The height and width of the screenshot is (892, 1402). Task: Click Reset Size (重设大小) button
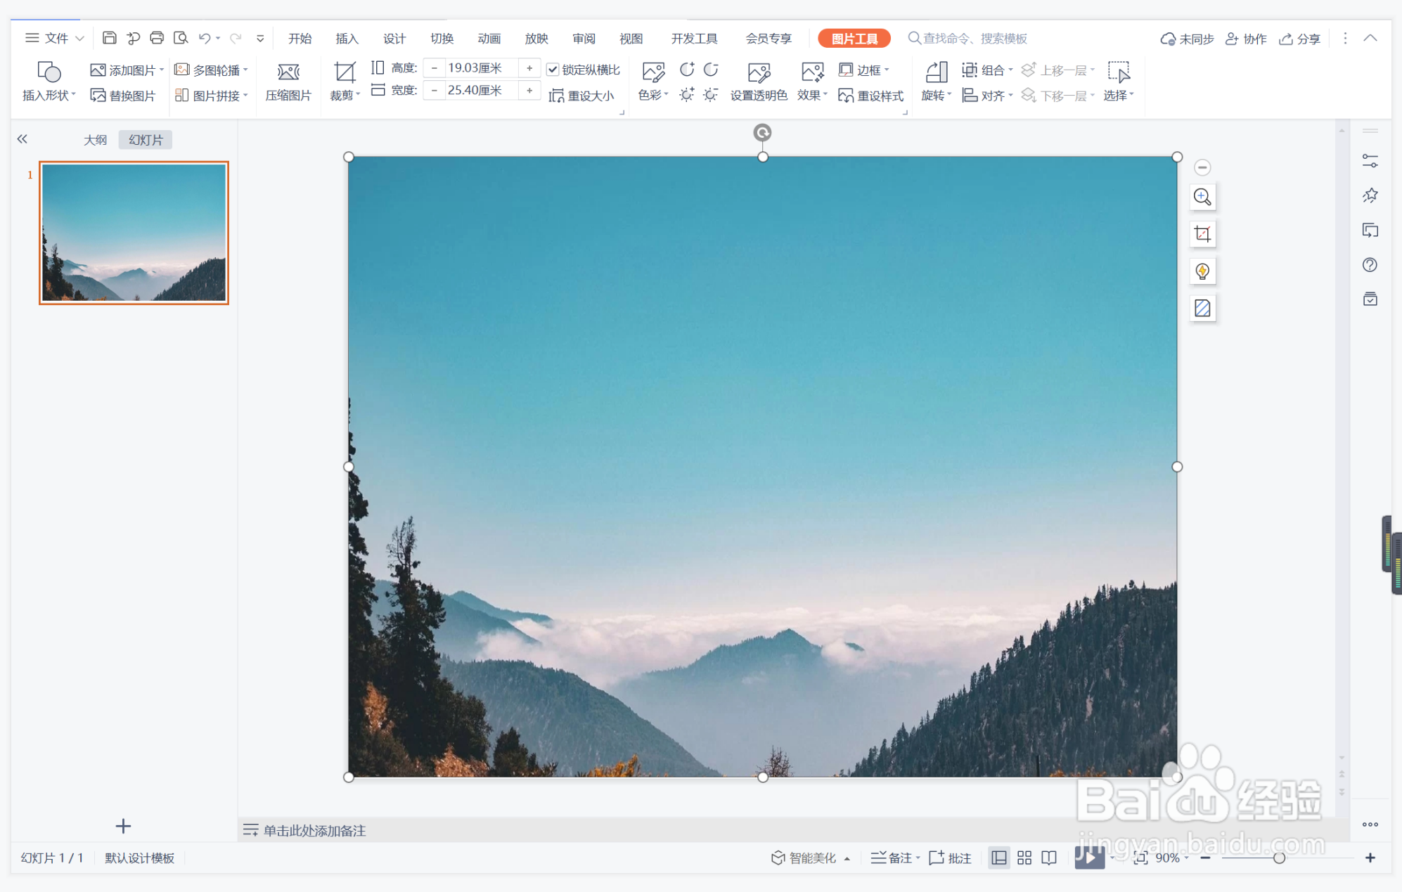point(581,96)
